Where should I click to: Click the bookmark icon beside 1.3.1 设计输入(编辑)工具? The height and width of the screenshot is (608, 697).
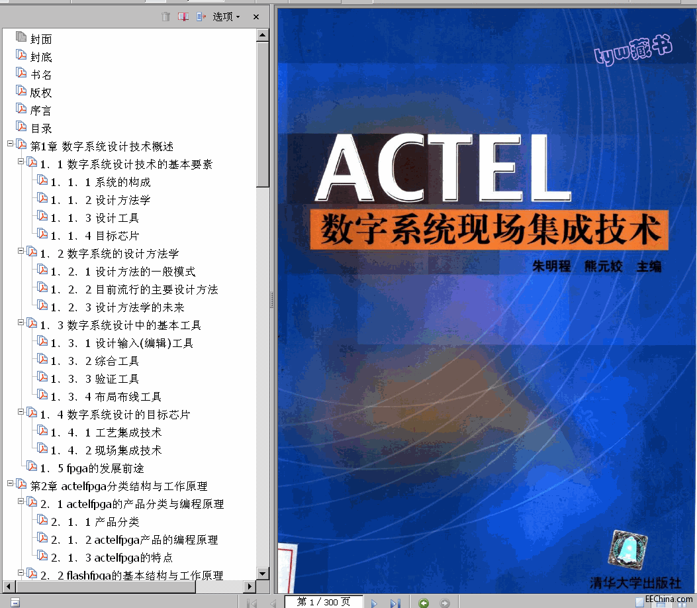tap(42, 341)
